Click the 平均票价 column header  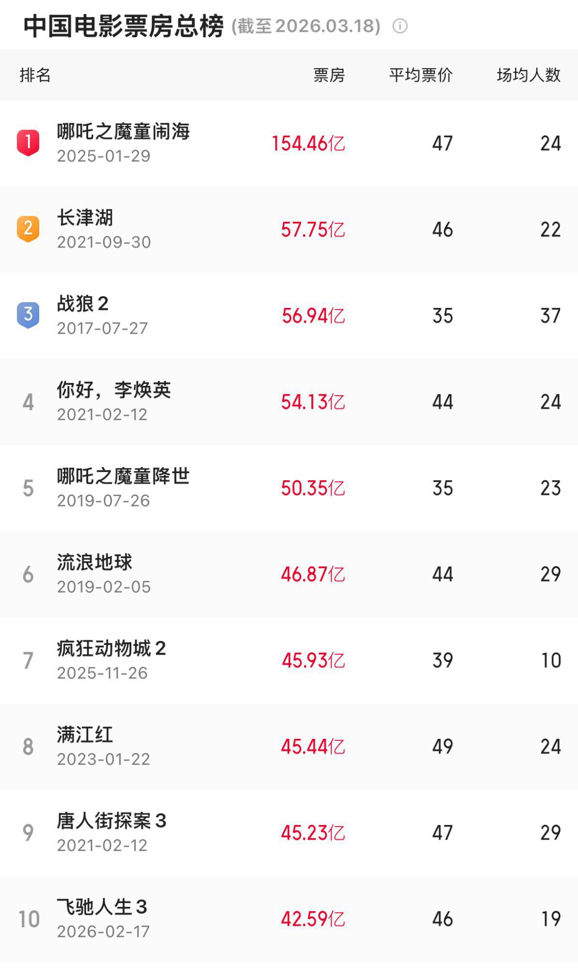tap(421, 75)
